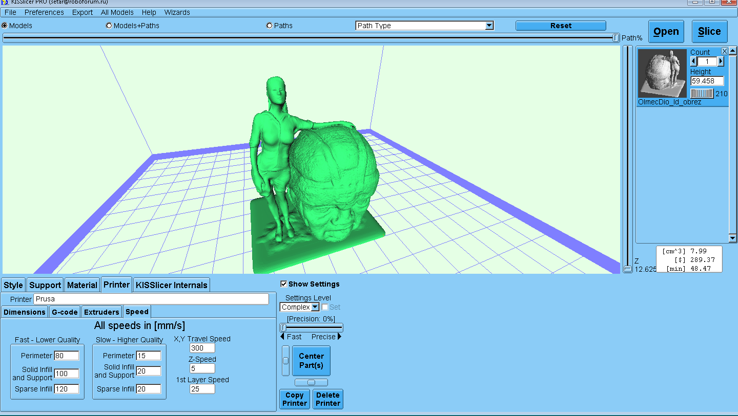Switch to the Material tab
Viewport: 738px width, 416px height.
pyautogui.click(x=82, y=285)
